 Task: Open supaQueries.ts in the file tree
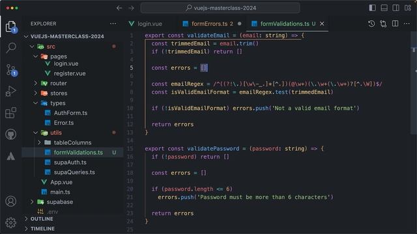pyautogui.click(x=74, y=172)
